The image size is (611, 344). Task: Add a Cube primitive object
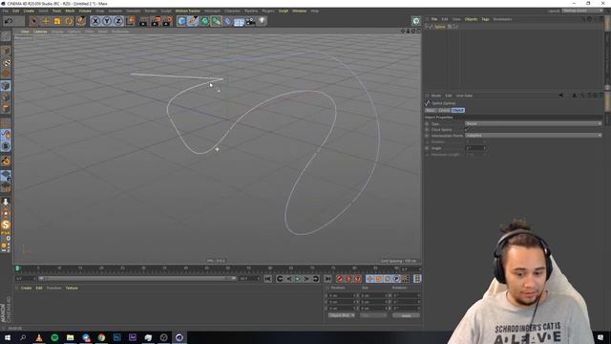(x=181, y=21)
